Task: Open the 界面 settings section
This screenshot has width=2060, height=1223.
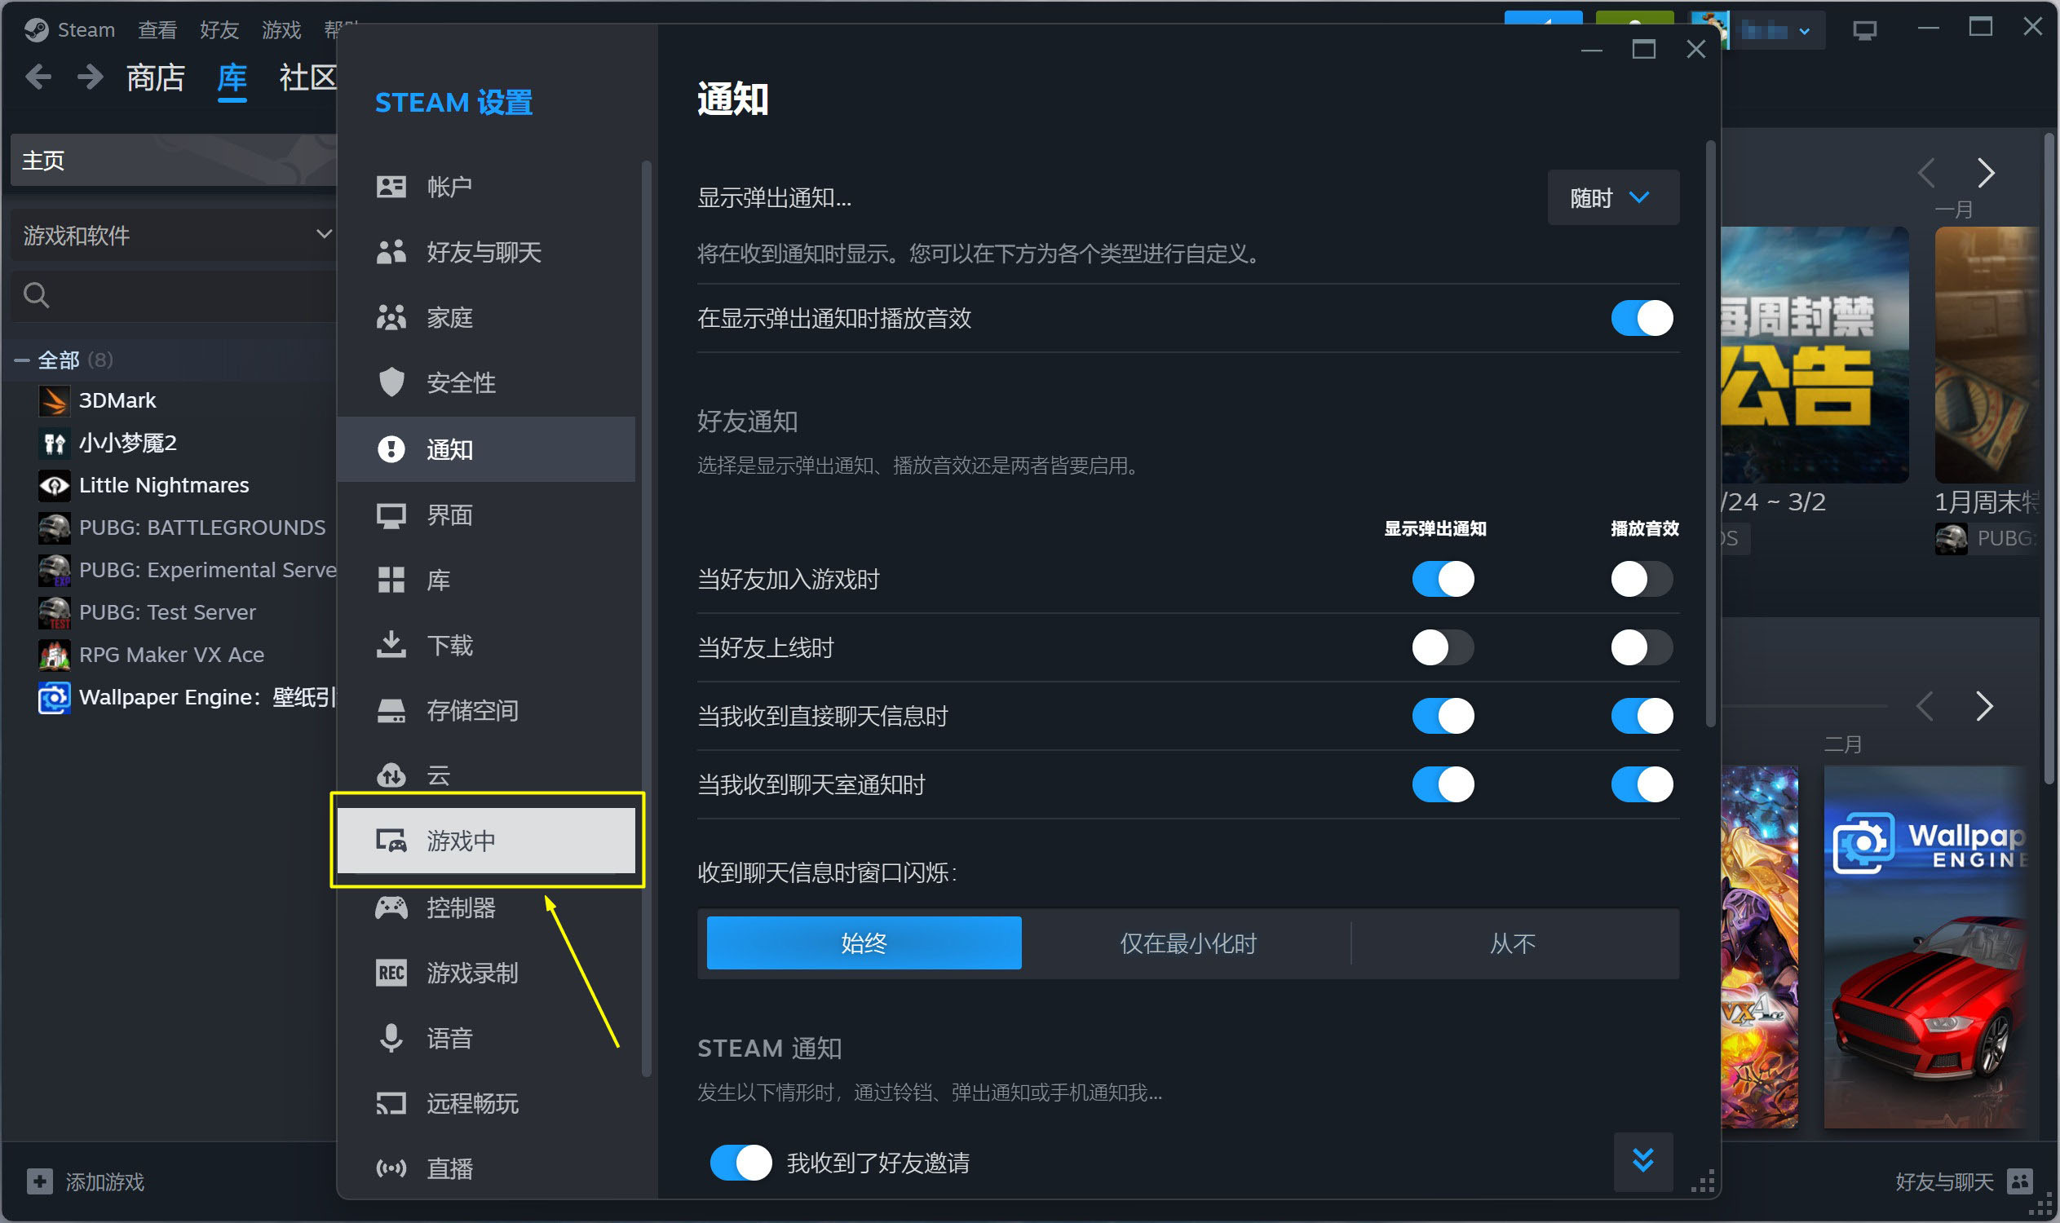Action: pyautogui.click(x=486, y=515)
